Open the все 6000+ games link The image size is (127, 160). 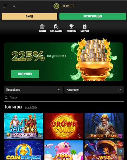pos(31,107)
